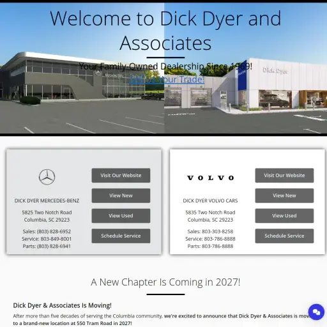
Task: View new Mercedes-Benz inventory
Action: tap(121, 195)
